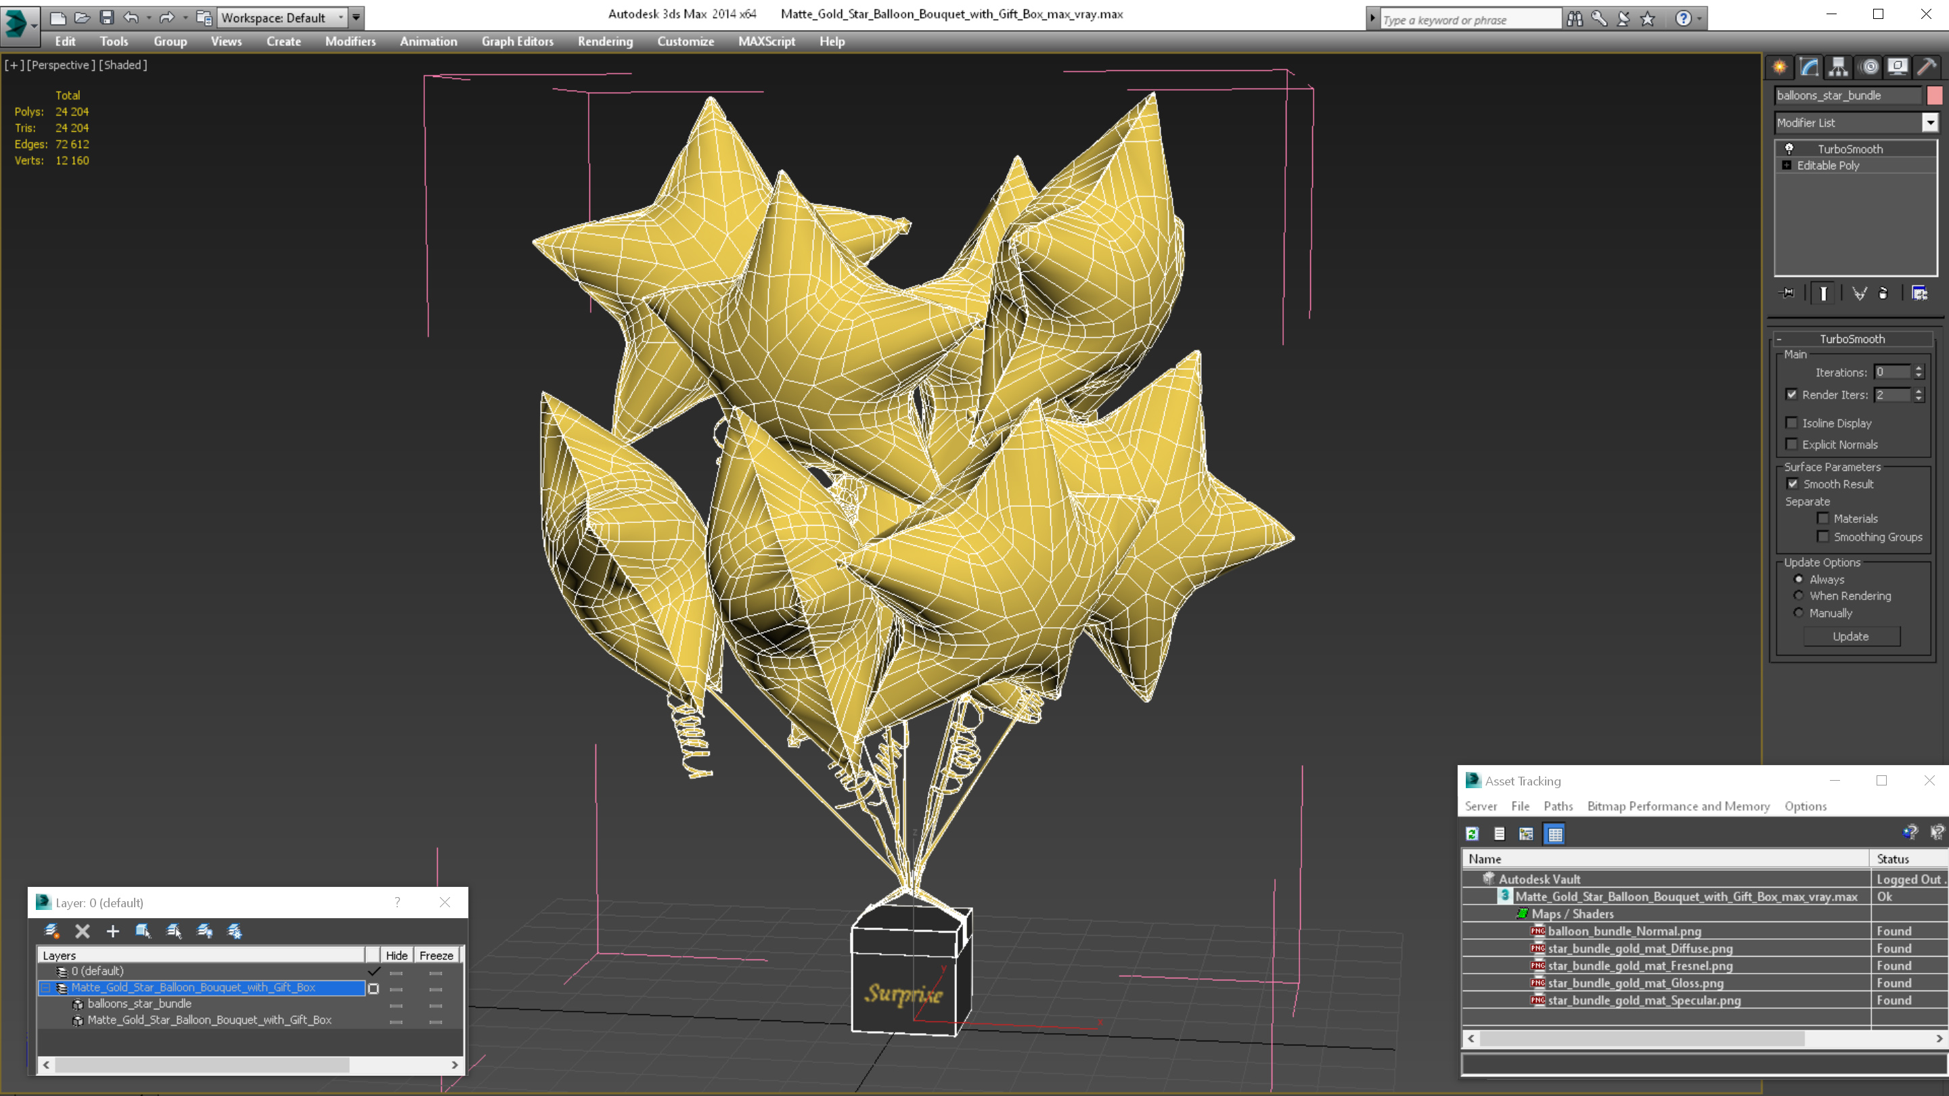Toggle the Smooth Result checkbox
The image size is (1949, 1096).
click(1793, 483)
